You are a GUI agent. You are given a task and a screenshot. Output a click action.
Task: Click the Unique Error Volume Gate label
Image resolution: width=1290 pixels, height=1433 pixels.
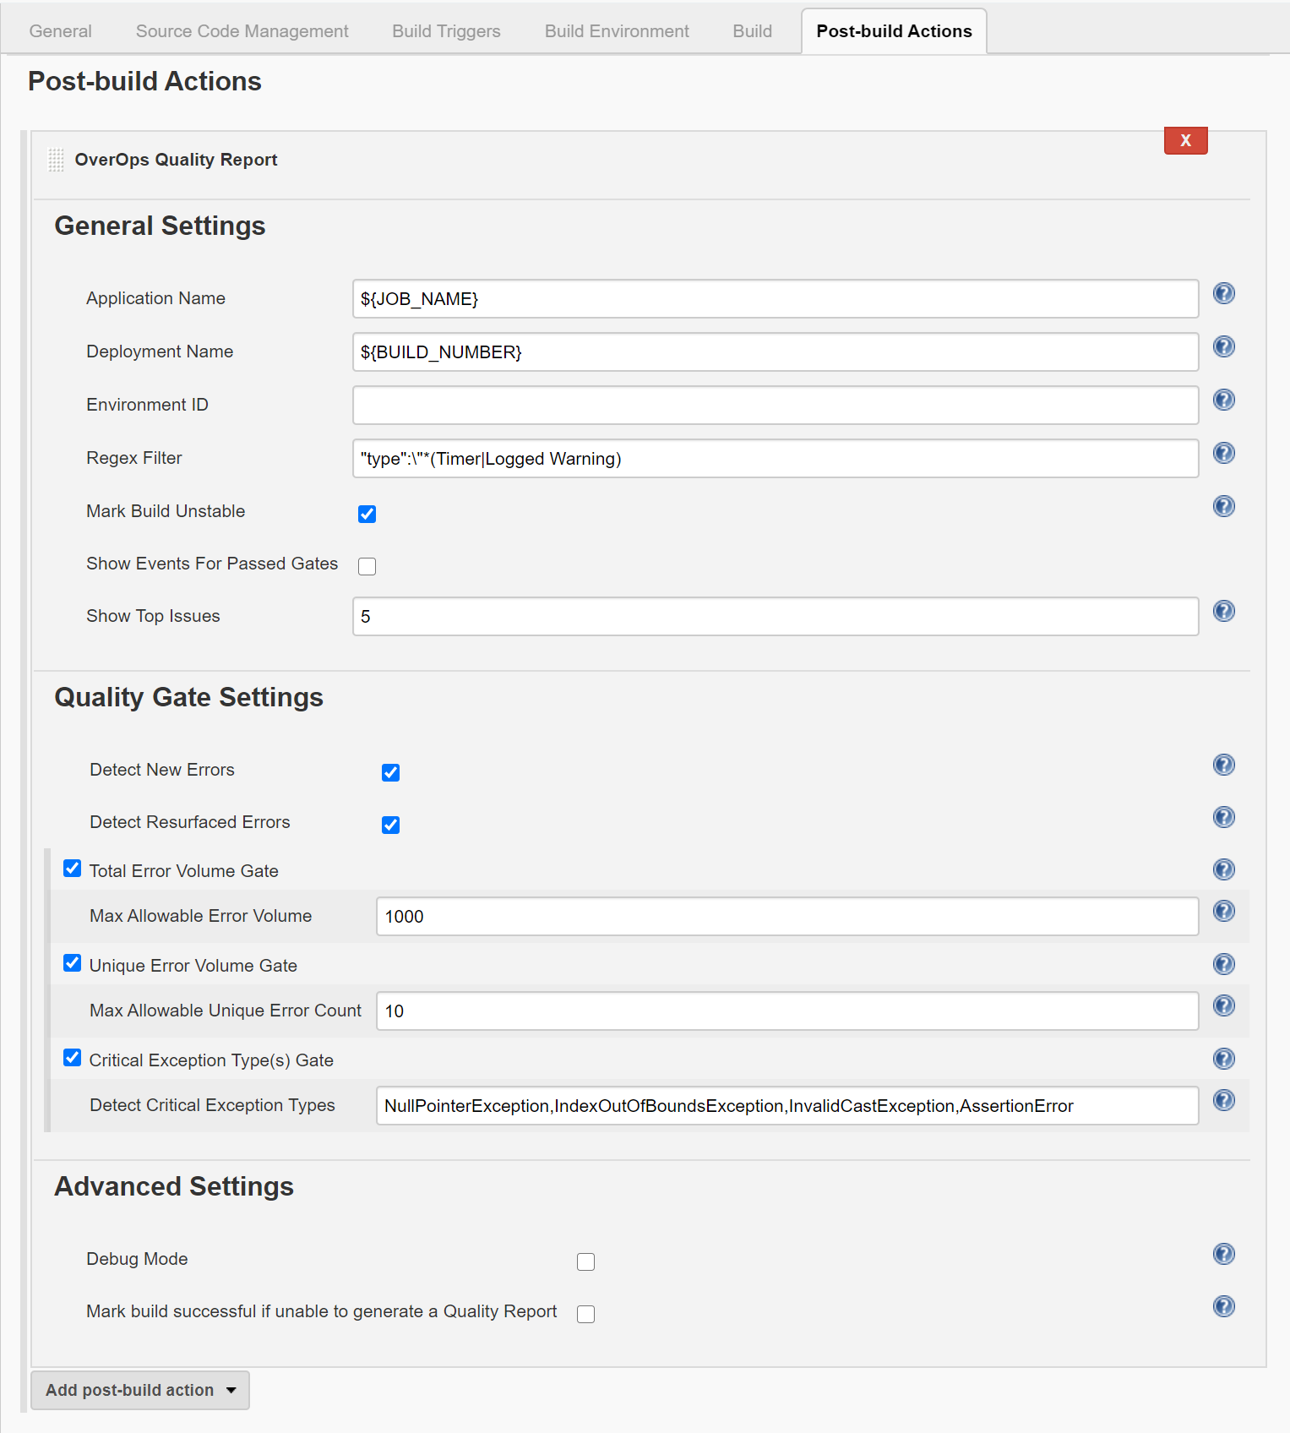[193, 966]
